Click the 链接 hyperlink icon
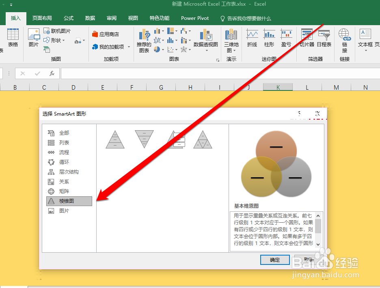 pos(345,41)
